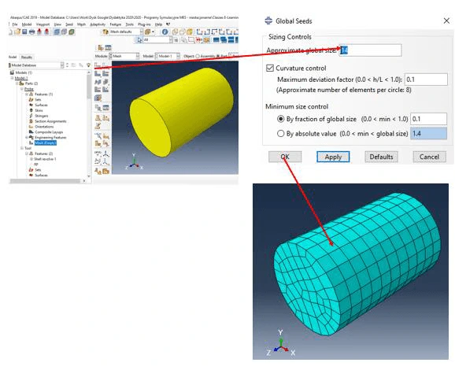
Task: Select the Assembly object radio button
Action: coord(198,56)
